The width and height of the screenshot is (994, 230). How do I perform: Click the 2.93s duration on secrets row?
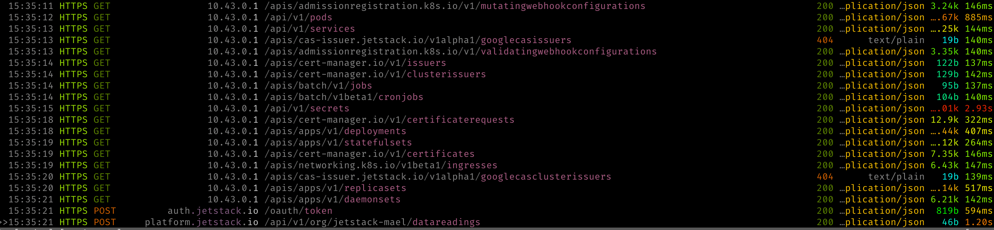[979, 108]
